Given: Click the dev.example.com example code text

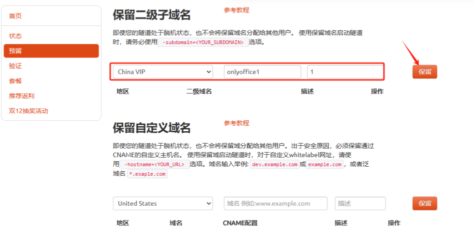Looking at the screenshot, I should point(274,165).
